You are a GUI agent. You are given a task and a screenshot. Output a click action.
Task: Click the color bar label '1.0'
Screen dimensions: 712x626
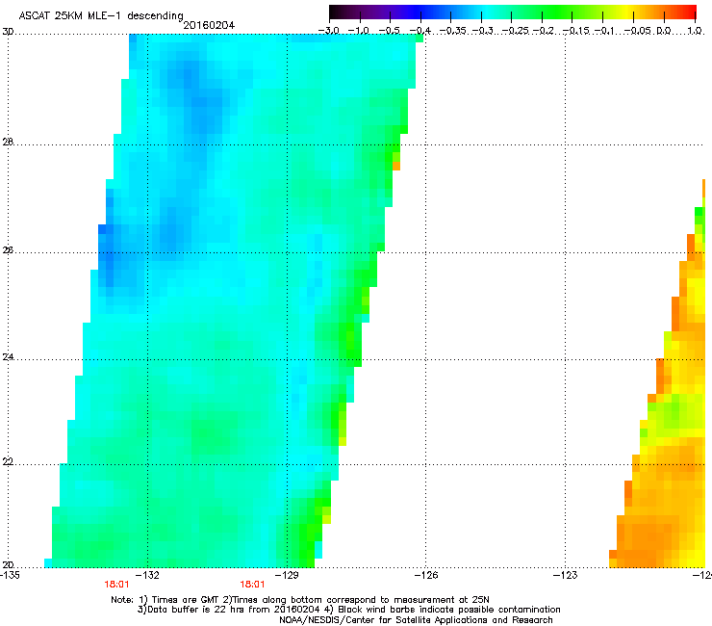695,31
